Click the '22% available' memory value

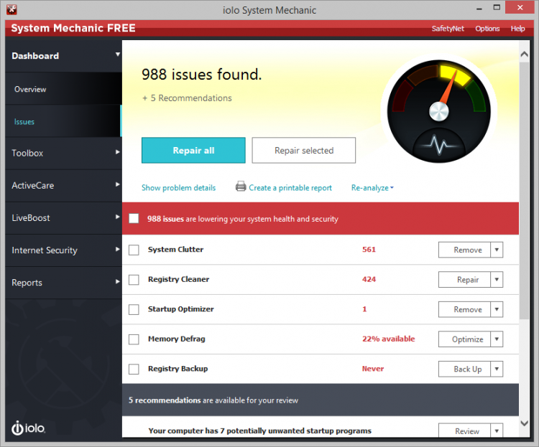pyautogui.click(x=388, y=339)
